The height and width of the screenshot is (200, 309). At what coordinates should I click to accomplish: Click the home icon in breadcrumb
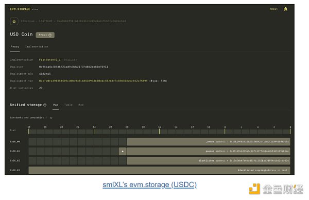click(14, 21)
